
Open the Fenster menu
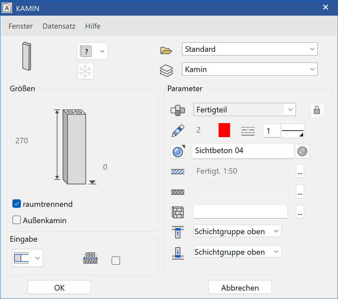pyautogui.click(x=21, y=26)
